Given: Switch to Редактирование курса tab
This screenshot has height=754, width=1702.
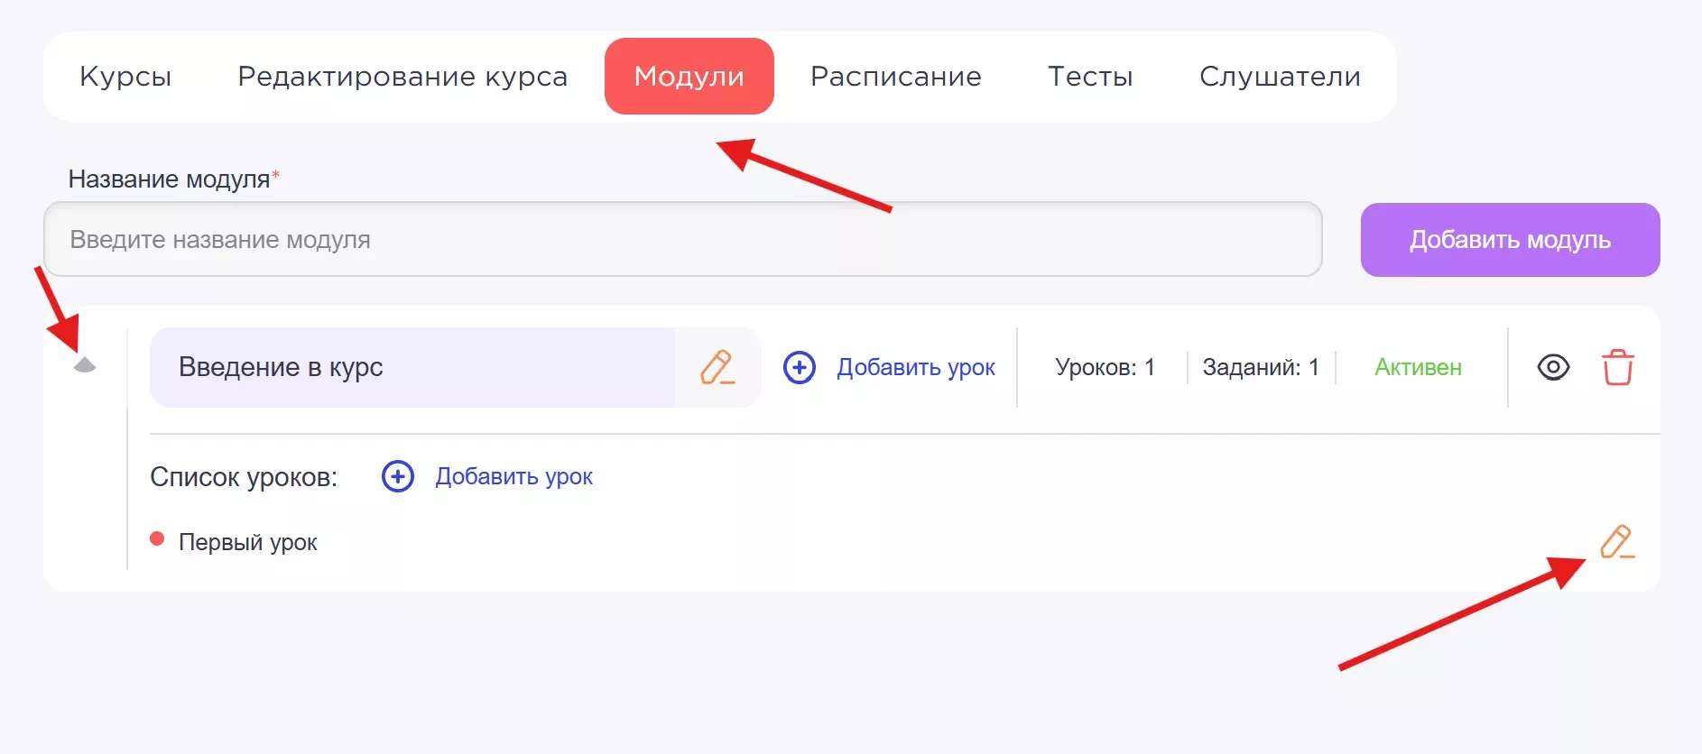Looking at the screenshot, I should click(402, 77).
